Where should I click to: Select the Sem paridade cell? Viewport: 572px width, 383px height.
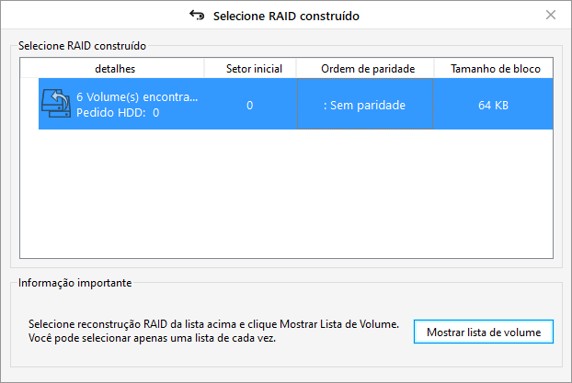click(365, 105)
